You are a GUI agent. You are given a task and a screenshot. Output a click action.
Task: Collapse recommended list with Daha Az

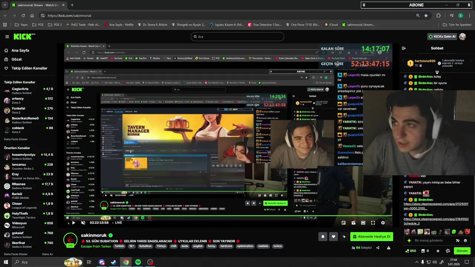47,254
